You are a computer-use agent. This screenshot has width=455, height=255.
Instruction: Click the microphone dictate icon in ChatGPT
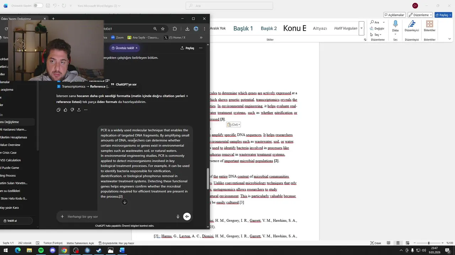[178, 216]
